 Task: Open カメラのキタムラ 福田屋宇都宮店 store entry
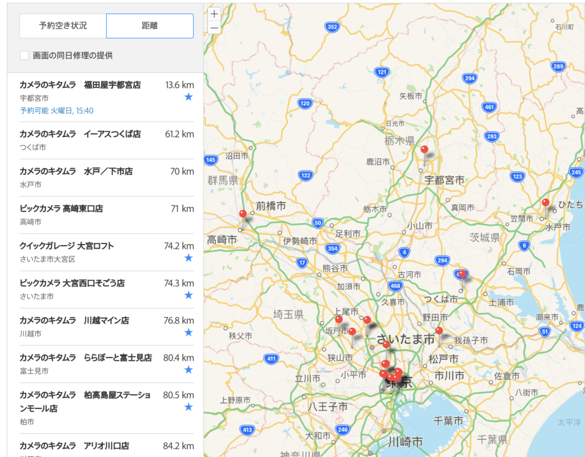coord(107,97)
